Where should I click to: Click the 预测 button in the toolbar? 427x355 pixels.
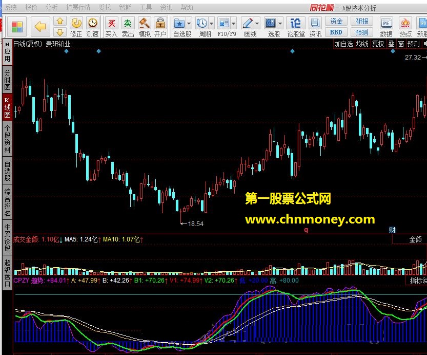362,32
